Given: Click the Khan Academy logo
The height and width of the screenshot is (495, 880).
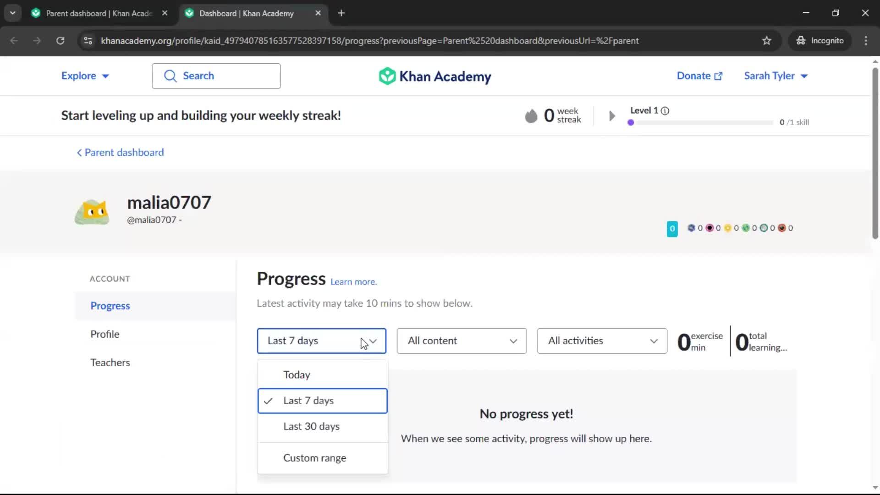Looking at the screenshot, I should (434, 76).
